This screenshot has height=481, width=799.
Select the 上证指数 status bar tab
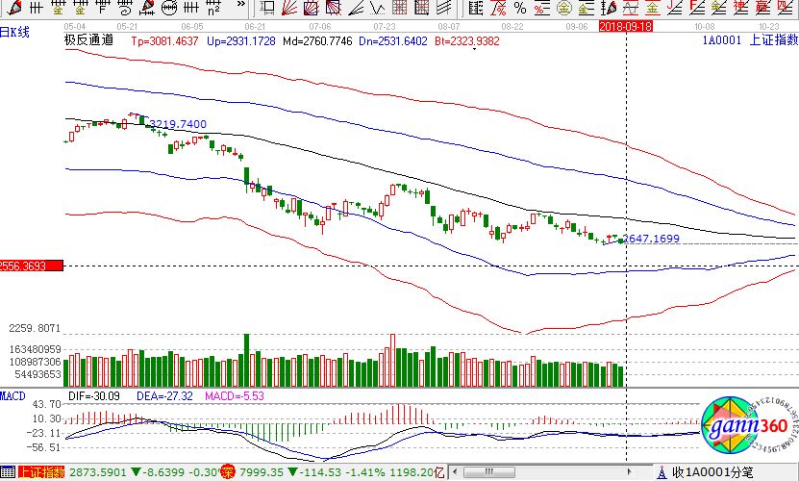click(39, 471)
